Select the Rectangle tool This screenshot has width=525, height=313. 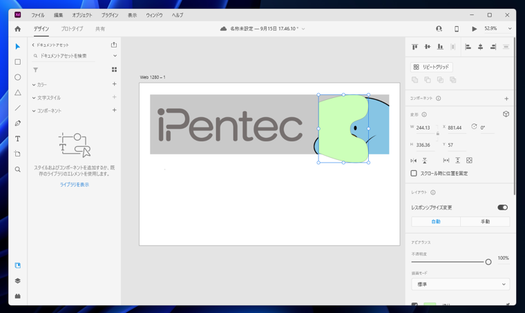click(18, 62)
